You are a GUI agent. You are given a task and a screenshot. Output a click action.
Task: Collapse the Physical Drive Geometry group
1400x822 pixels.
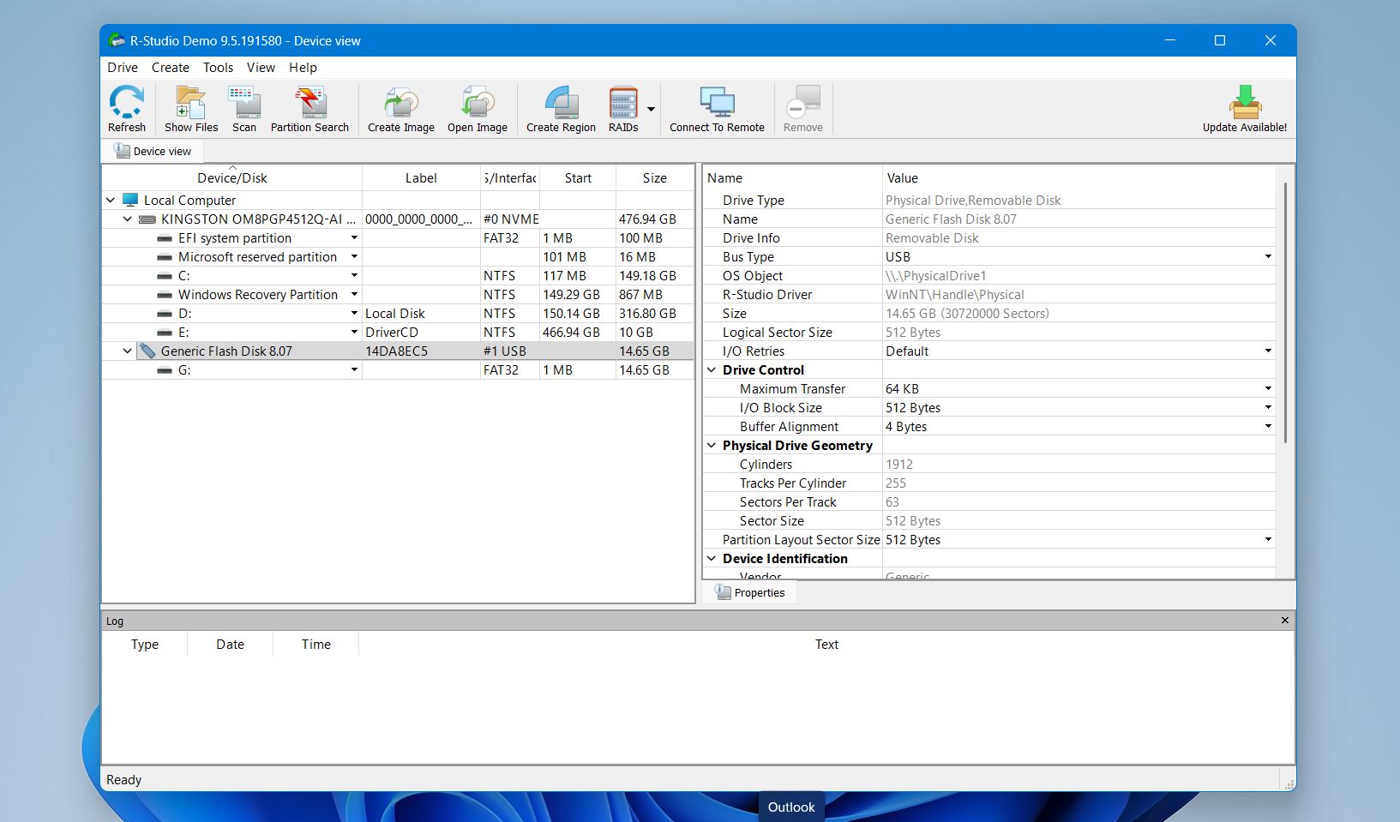(x=712, y=446)
